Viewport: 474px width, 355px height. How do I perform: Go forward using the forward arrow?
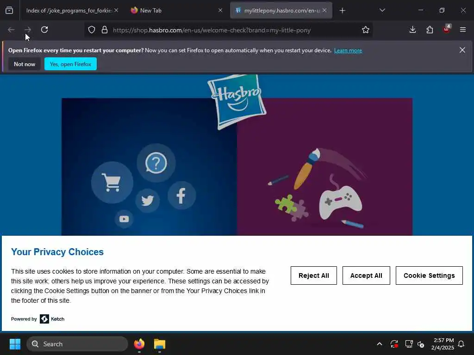coord(28,30)
